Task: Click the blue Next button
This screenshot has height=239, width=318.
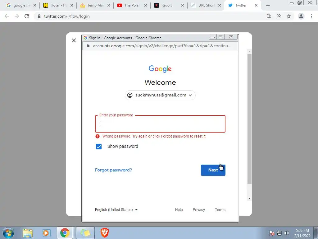Action: tap(213, 170)
